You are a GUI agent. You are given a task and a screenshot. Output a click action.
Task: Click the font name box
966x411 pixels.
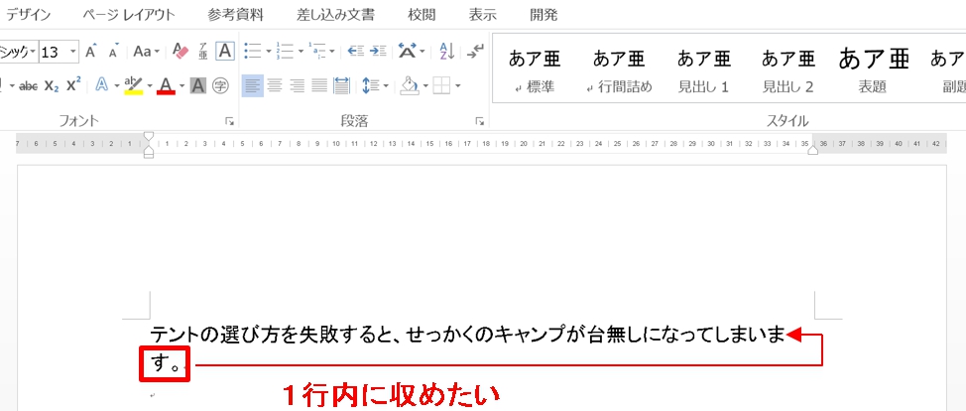pyautogui.click(x=19, y=52)
